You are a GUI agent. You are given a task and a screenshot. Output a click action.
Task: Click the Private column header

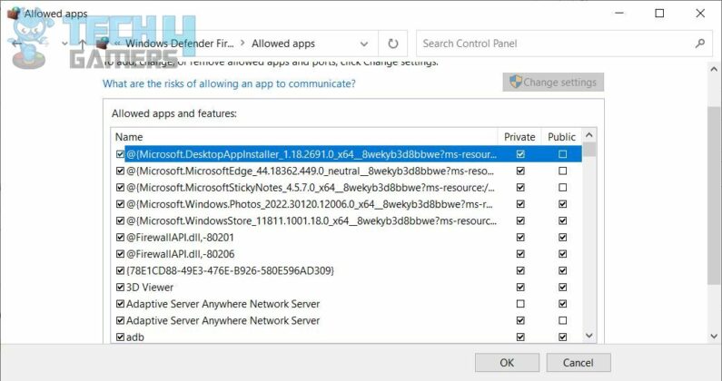(x=519, y=137)
